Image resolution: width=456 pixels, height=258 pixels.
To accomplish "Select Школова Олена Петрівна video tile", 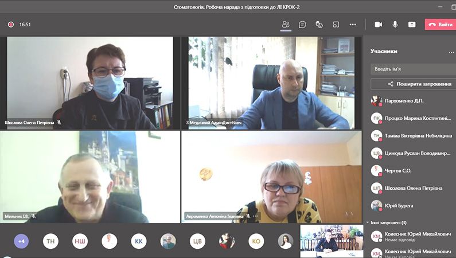I will coord(89,83).
